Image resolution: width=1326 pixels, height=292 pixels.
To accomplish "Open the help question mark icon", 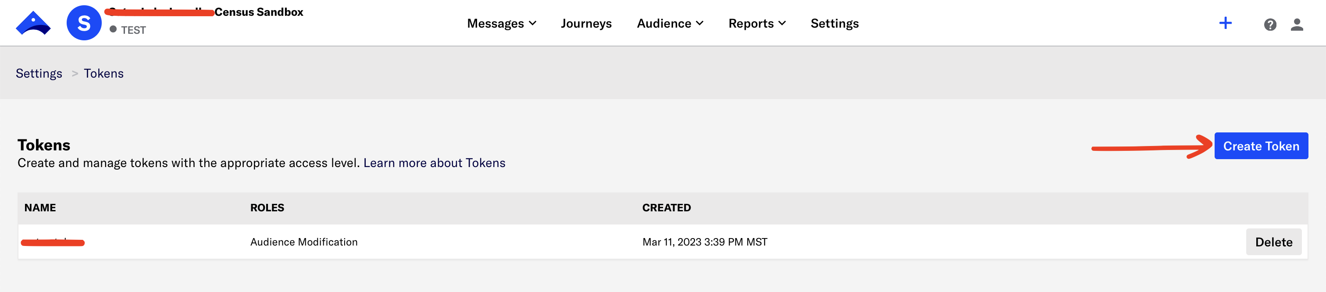I will 1270,24.
